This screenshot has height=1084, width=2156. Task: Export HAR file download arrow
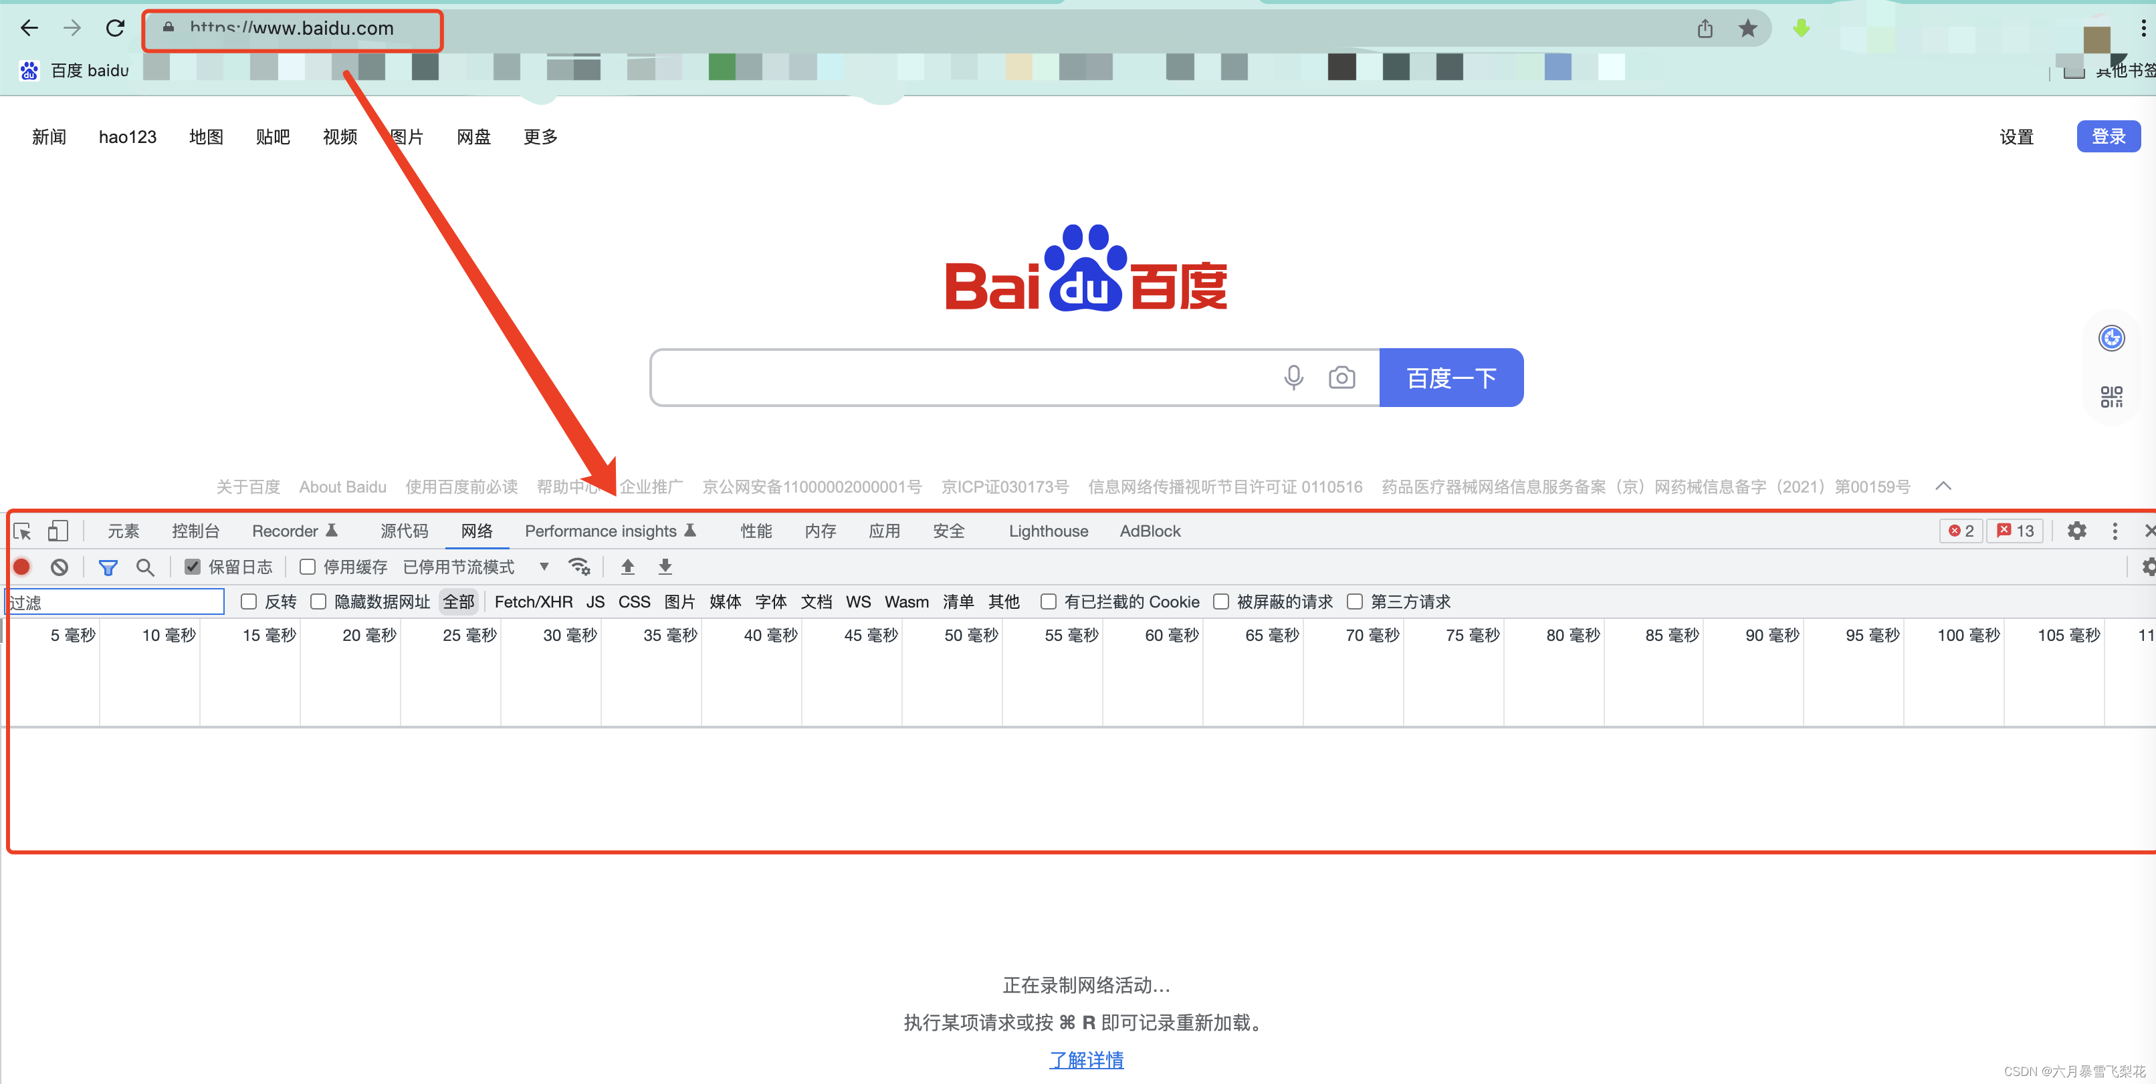coord(665,567)
